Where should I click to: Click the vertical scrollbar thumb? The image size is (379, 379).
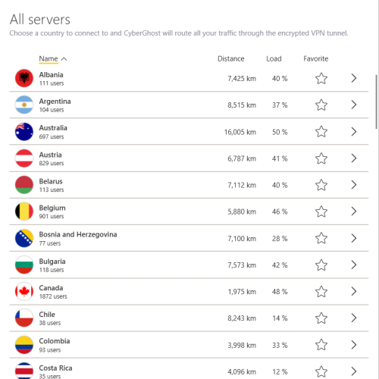[377, 102]
